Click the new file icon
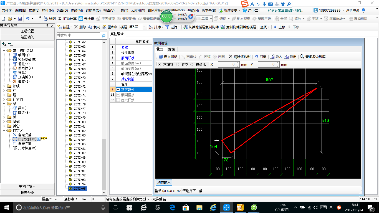Viewport: 379px width, 213px height. point(3,19)
